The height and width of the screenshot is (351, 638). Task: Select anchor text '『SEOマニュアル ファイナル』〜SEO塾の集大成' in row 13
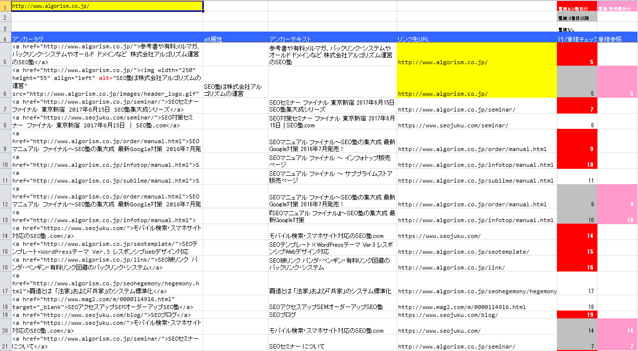click(332, 216)
